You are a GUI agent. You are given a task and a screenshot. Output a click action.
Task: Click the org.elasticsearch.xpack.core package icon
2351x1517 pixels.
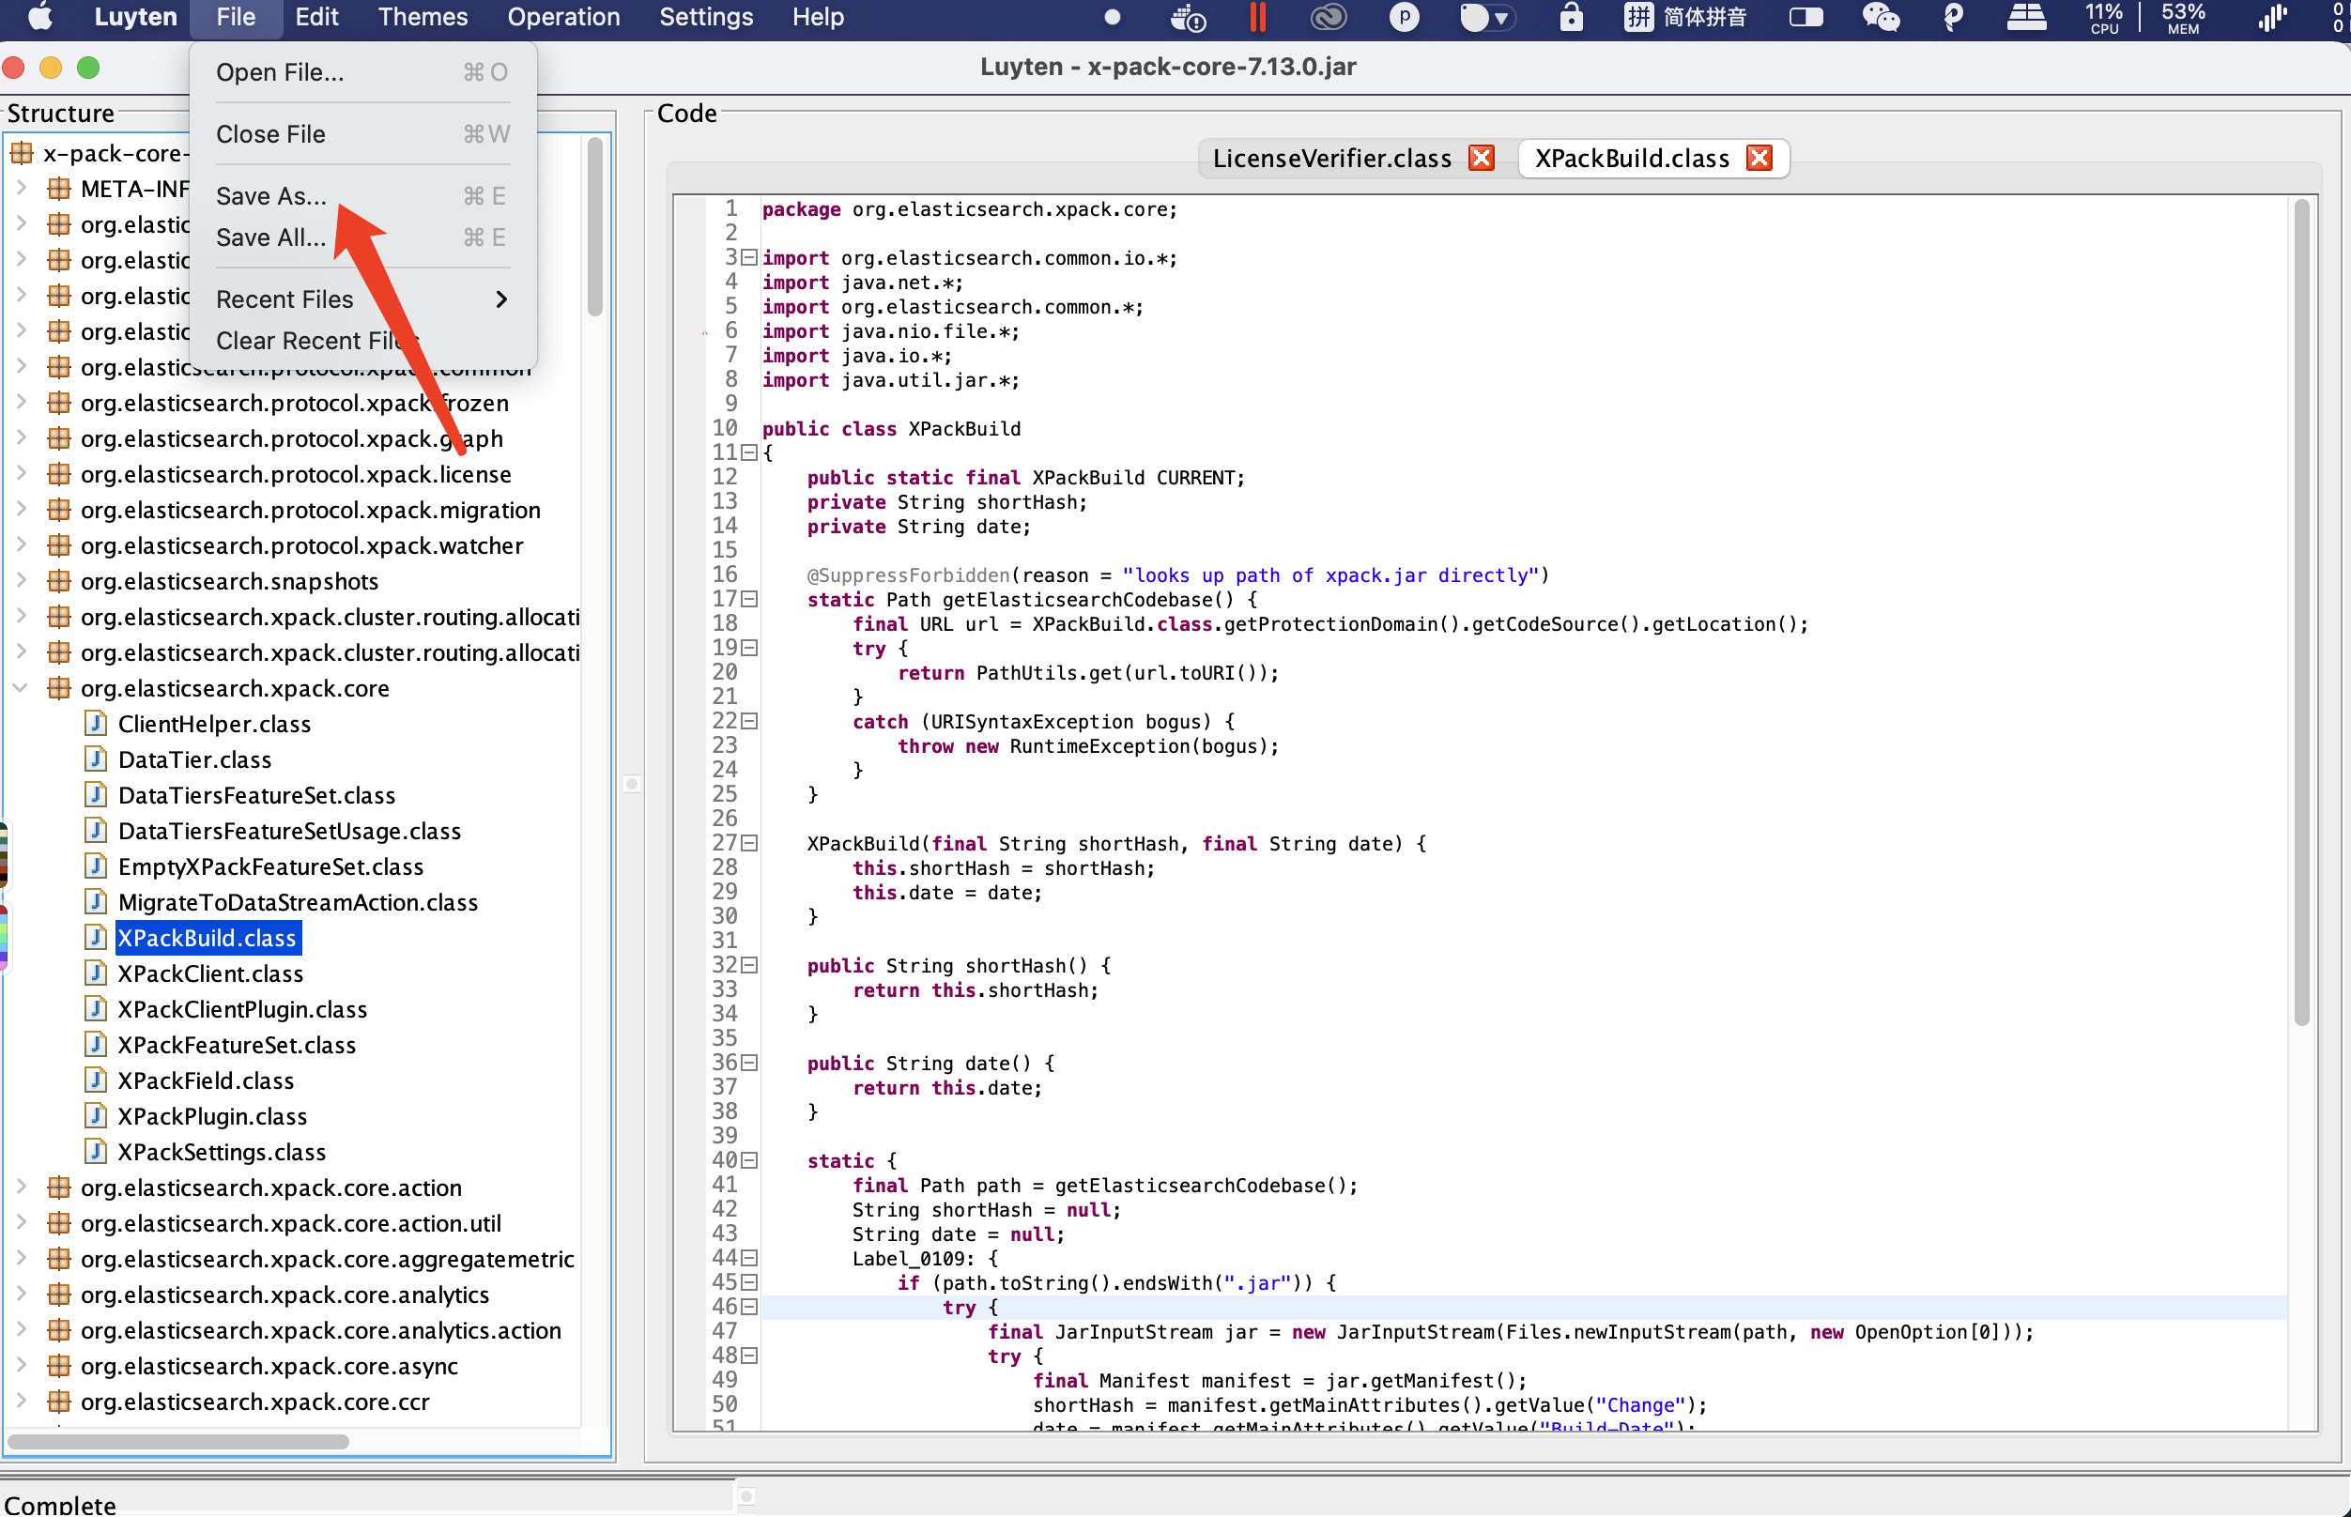[59, 687]
